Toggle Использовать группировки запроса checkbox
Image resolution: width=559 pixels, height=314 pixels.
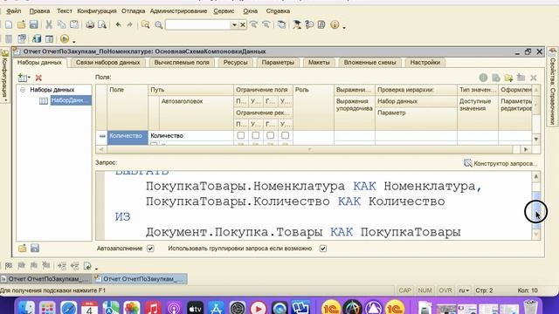(x=323, y=249)
